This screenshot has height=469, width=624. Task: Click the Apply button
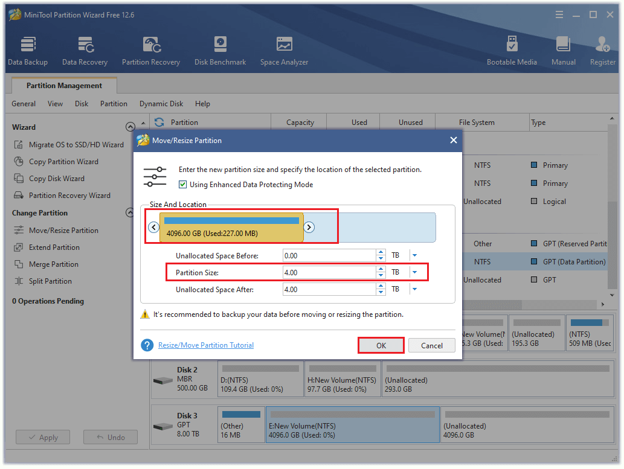[x=43, y=437]
